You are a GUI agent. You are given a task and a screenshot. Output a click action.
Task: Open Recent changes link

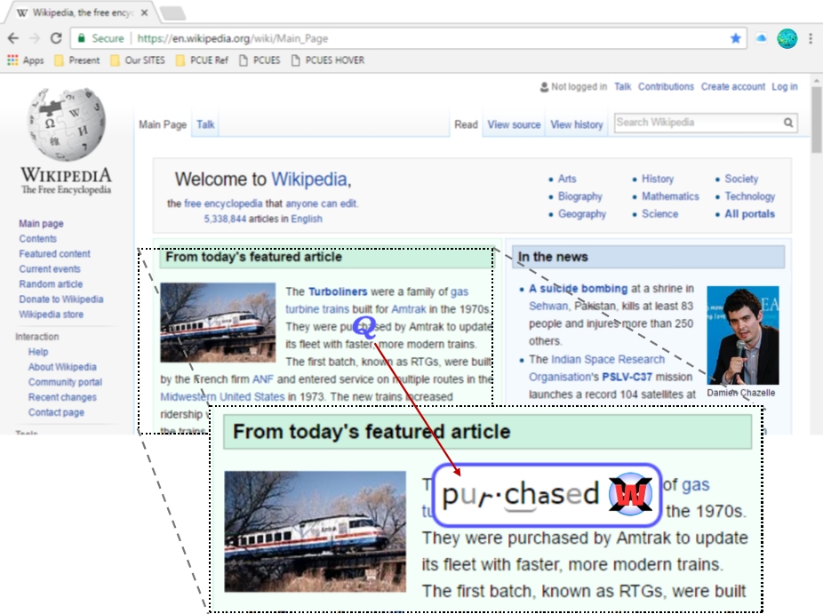pos(62,397)
